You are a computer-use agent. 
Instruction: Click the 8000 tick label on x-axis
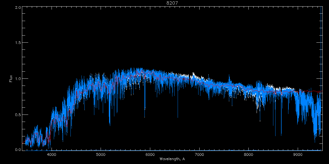[248, 154]
